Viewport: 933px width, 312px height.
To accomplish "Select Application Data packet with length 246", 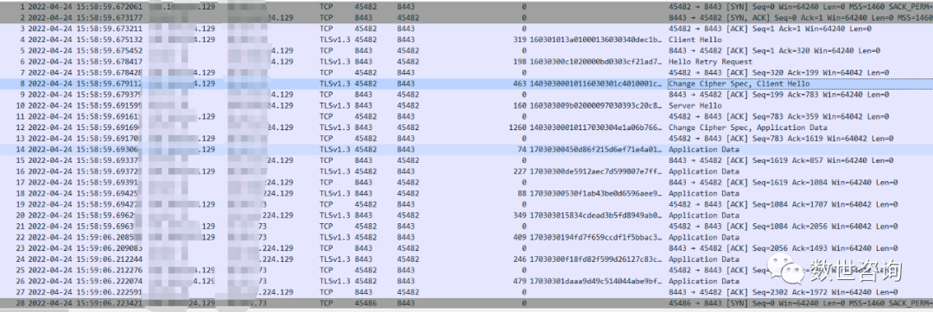I will tap(466, 259).
